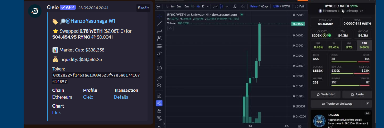Click the Cielo bot avatar

pyautogui.click(x=35, y=11)
